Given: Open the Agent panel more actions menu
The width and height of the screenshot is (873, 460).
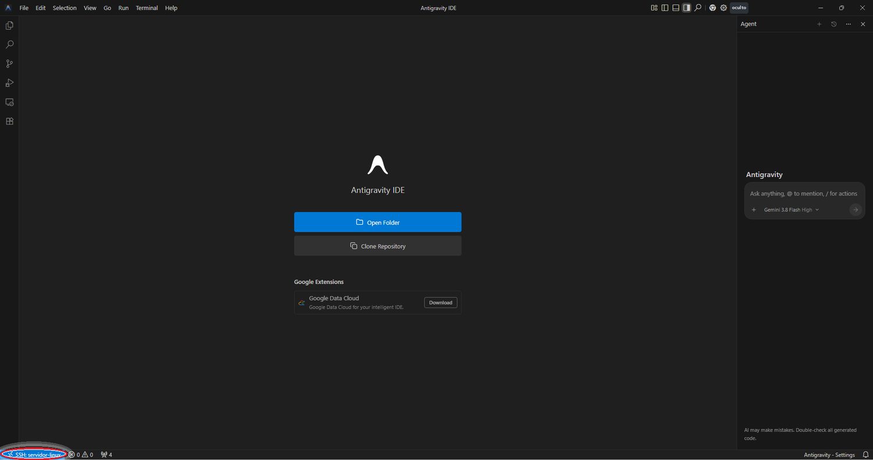Looking at the screenshot, I should tap(849, 24).
